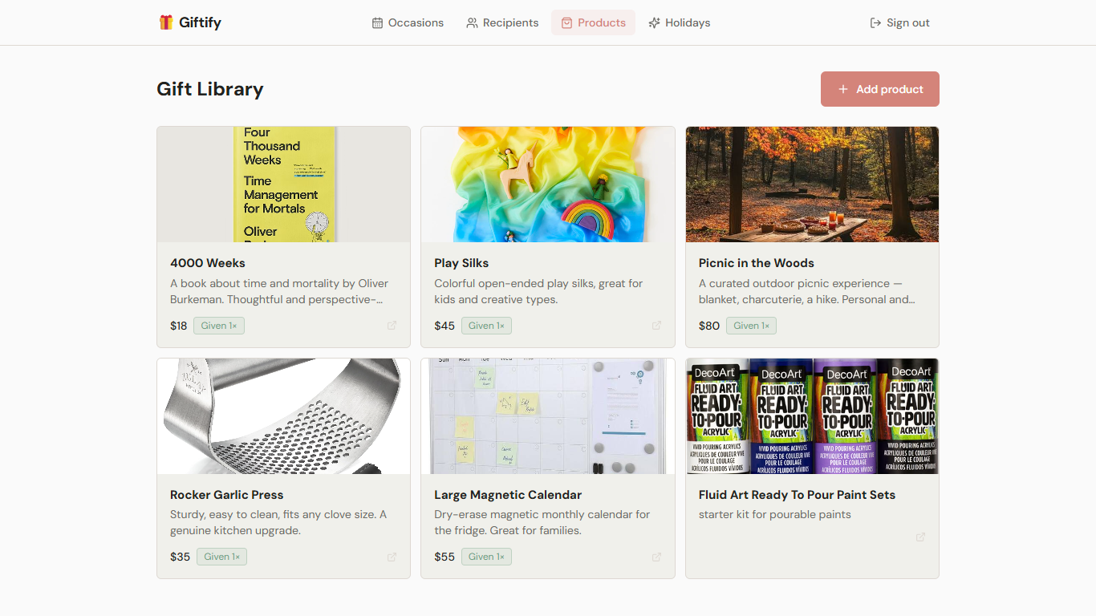The height and width of the screenshot is (616, 1096).
Task: Click the 'starter kit for pourable paints' description
Action: click(775, 515)
